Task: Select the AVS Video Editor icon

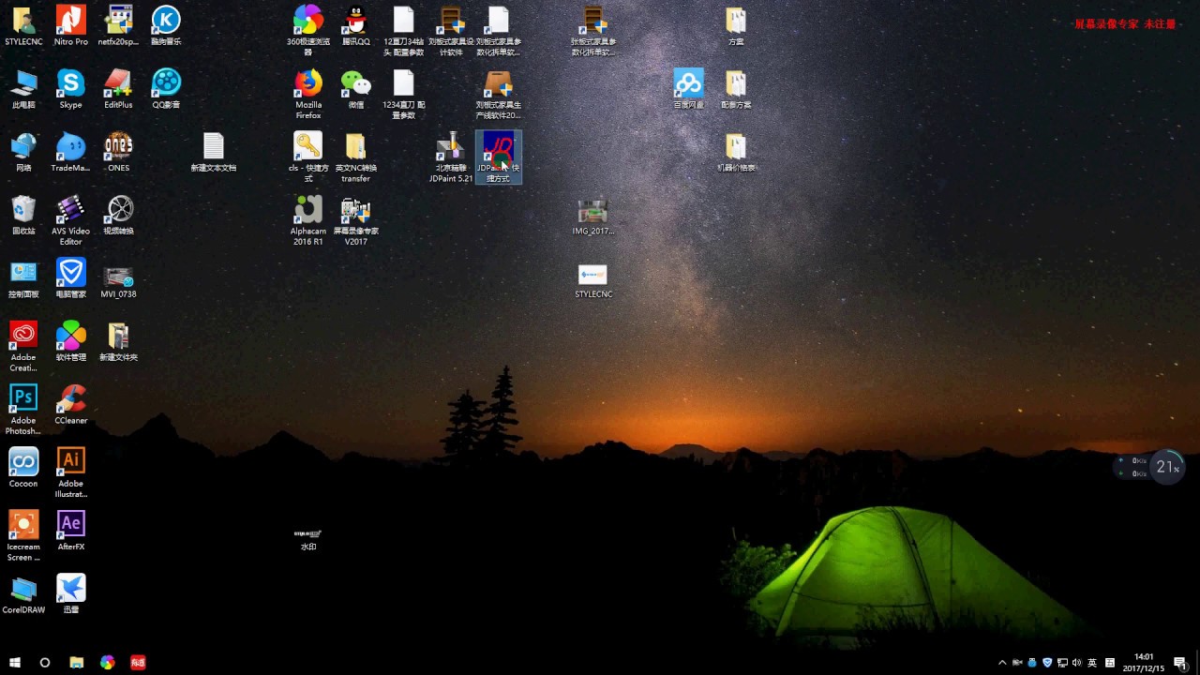Action: click(70, 209)
